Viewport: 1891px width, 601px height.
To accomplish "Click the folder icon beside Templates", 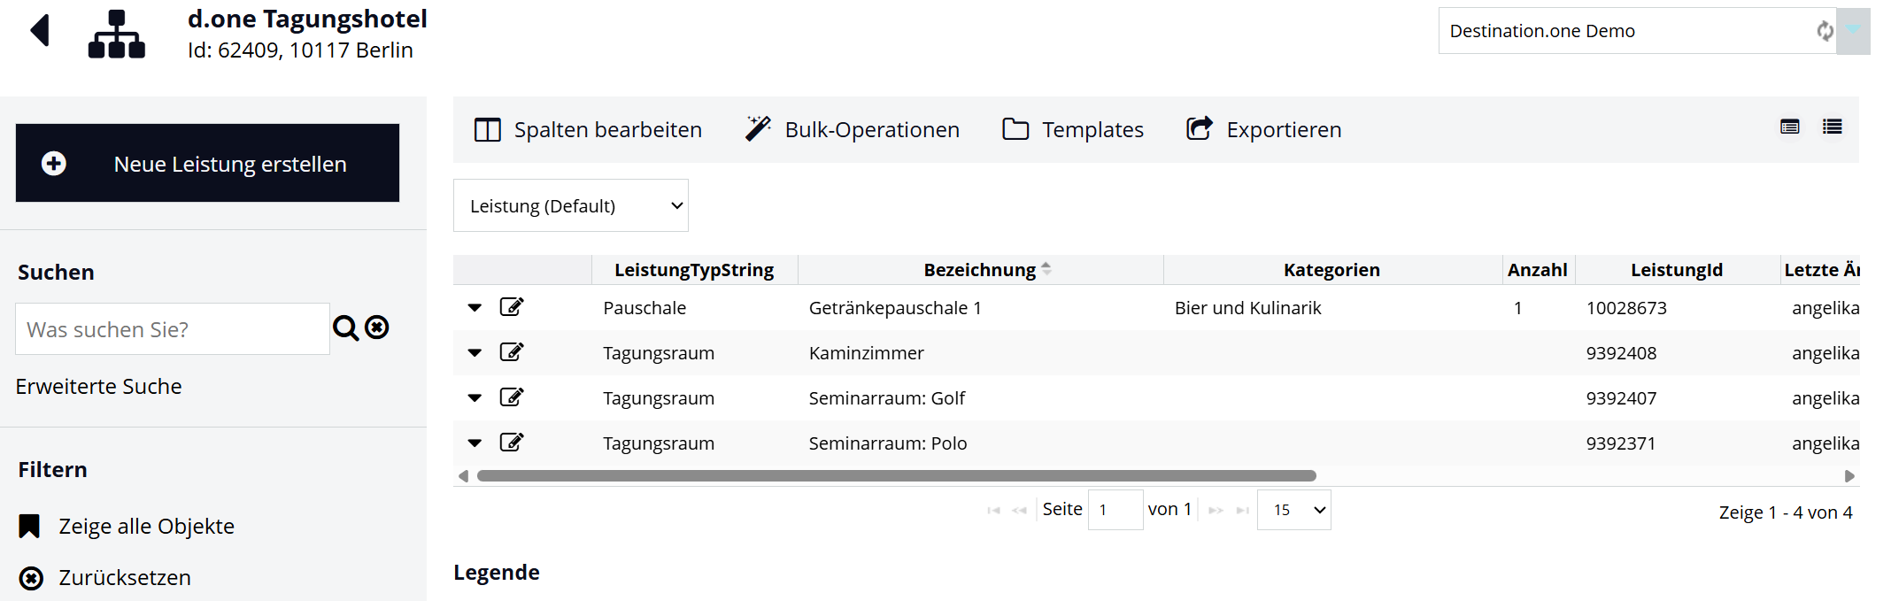I will 1015,129.
